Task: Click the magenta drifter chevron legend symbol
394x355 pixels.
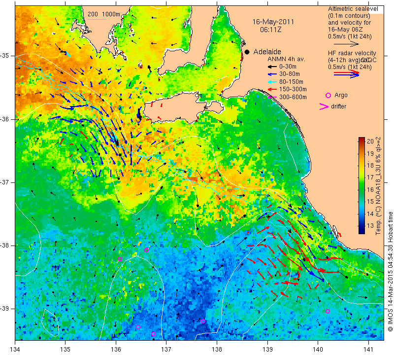Action: point(324,106)
